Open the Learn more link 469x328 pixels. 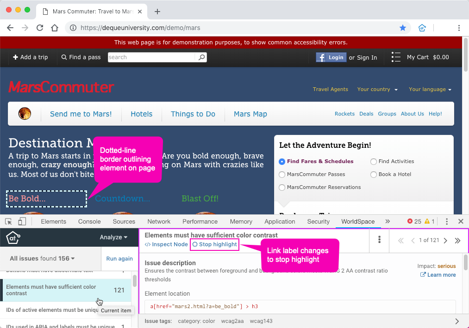click(x=438, y=275)
